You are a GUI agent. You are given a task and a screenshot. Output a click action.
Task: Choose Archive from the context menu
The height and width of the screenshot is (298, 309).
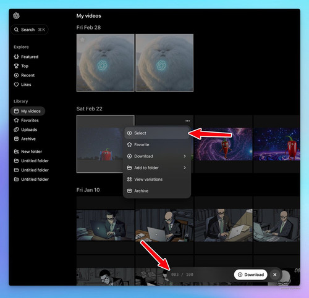tap(157, 191)
